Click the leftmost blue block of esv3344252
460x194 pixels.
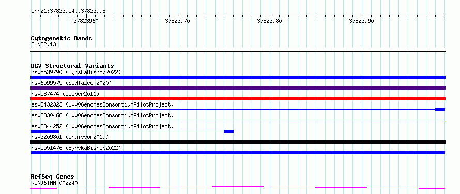coord(45,131)
